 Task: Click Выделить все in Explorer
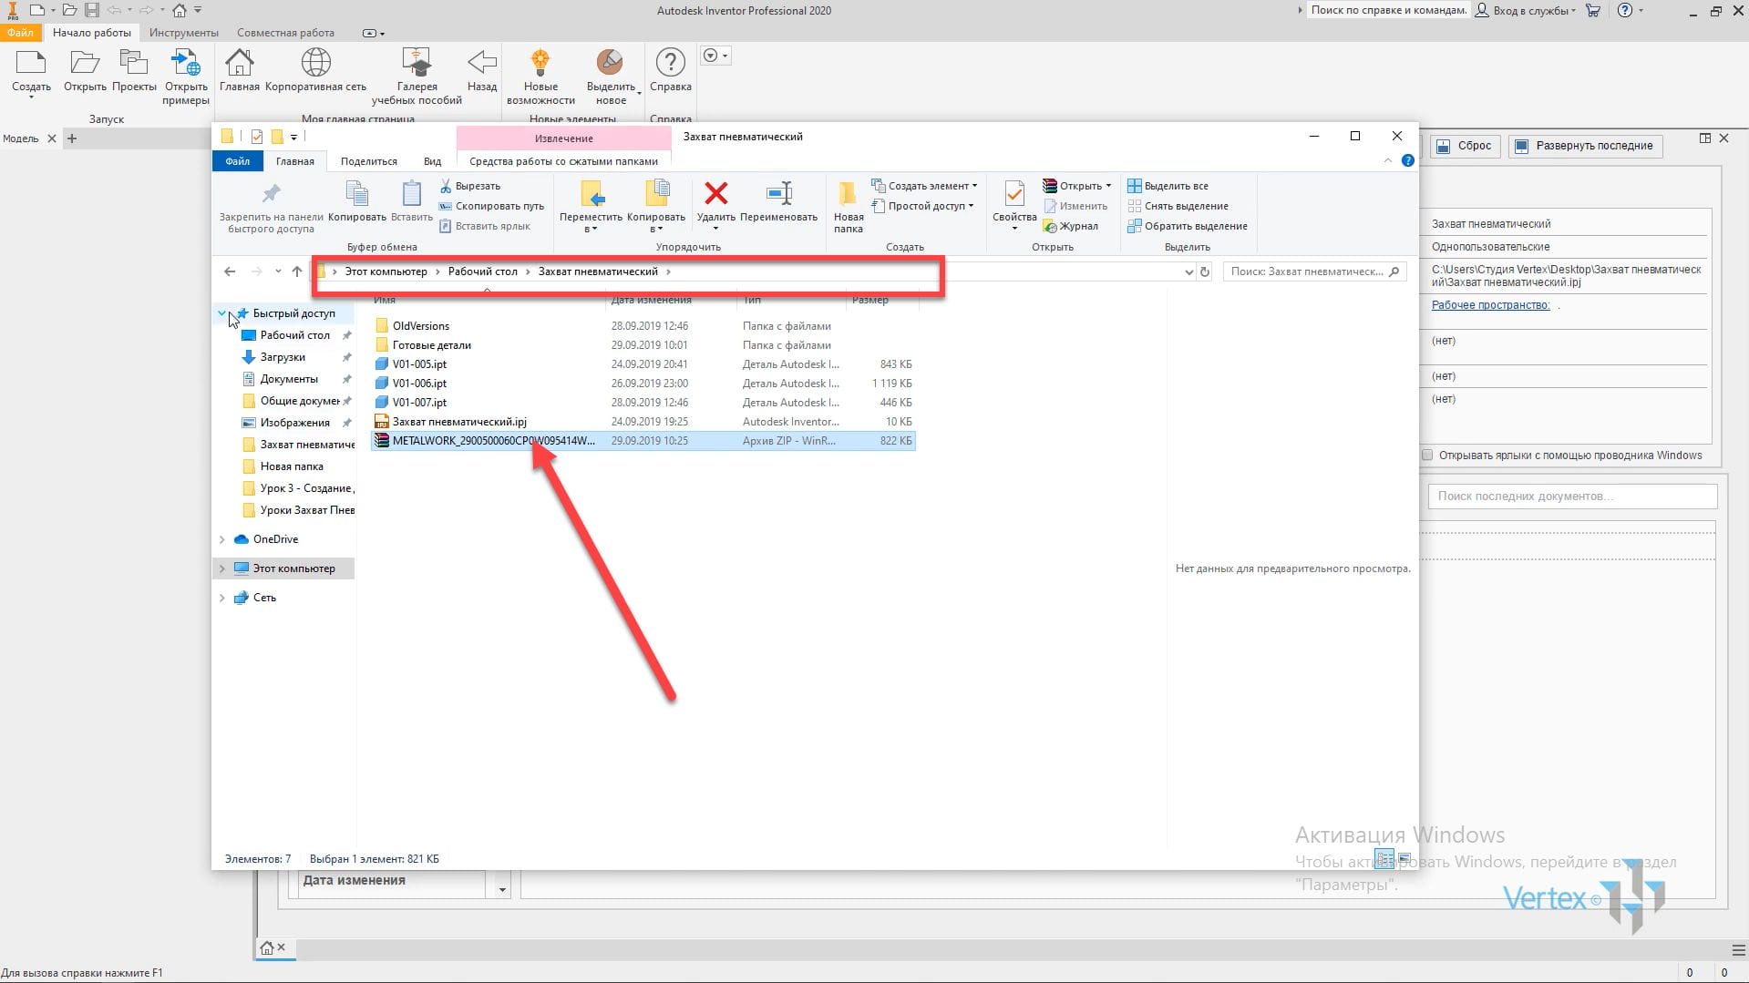(1168, 186)
